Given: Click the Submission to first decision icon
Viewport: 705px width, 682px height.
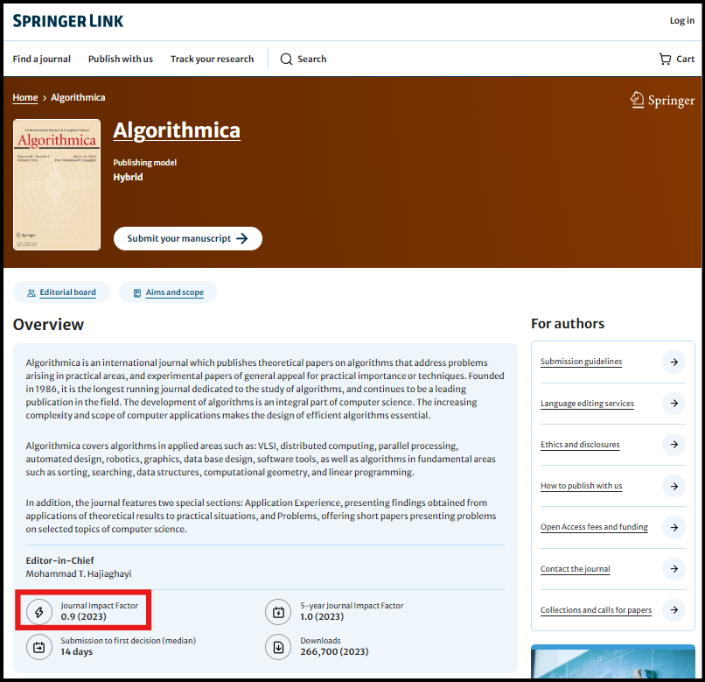Looking at the screenshot, I should [39, 647].
